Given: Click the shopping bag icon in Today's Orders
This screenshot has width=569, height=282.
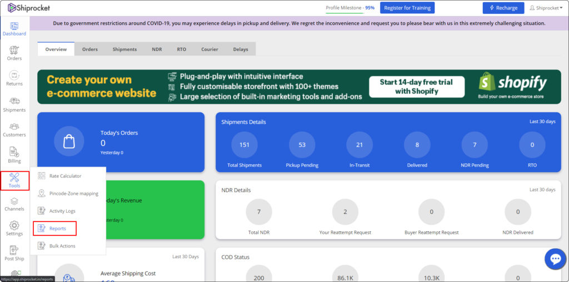Looking at the screenshot, I should [69, 142].
